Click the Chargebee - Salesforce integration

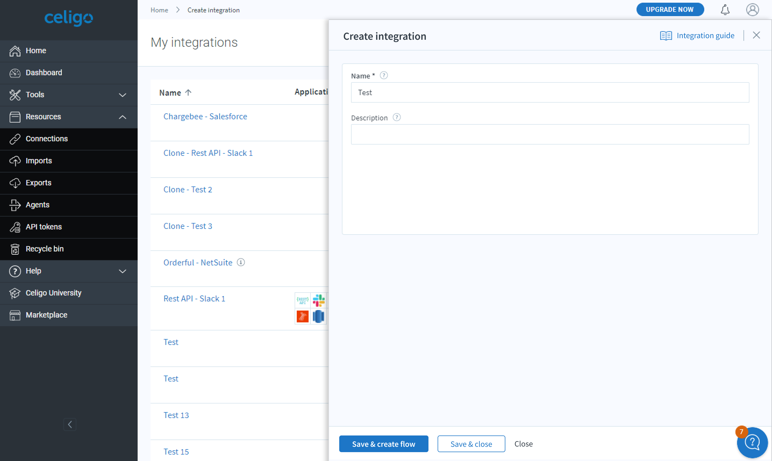pos(205,116)
